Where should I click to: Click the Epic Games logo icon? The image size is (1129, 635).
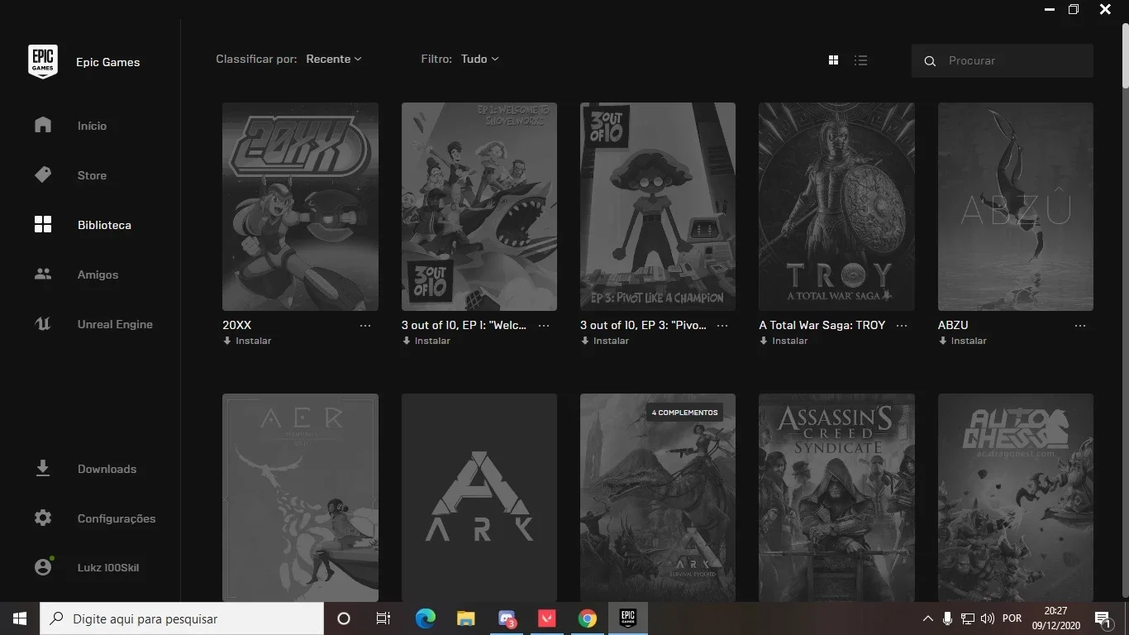[43, 62]
